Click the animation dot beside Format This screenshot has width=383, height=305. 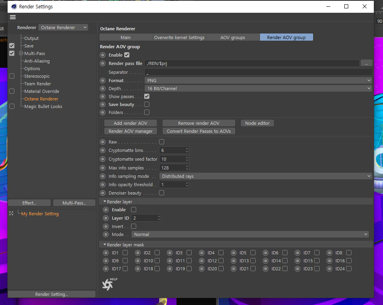[103, 81]
